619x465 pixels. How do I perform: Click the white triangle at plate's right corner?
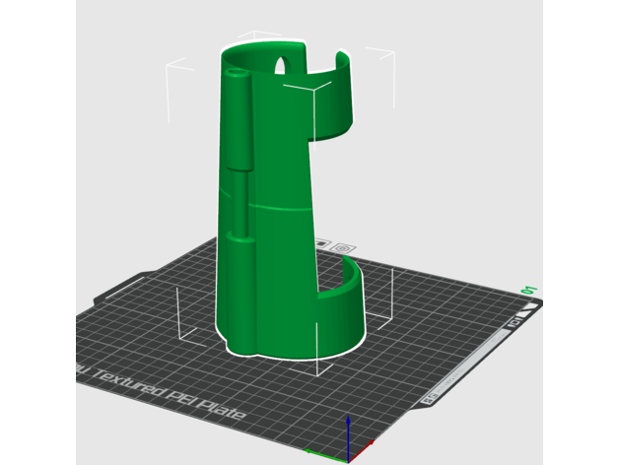533,307
